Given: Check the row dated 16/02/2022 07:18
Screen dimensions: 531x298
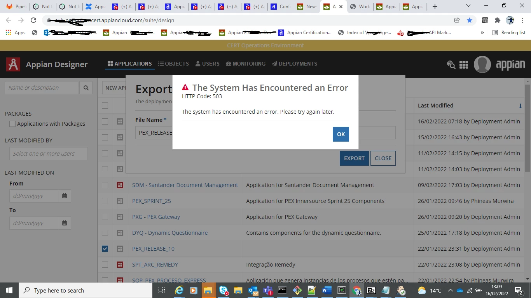Looking at the screenshot, I should pos(105,121).
